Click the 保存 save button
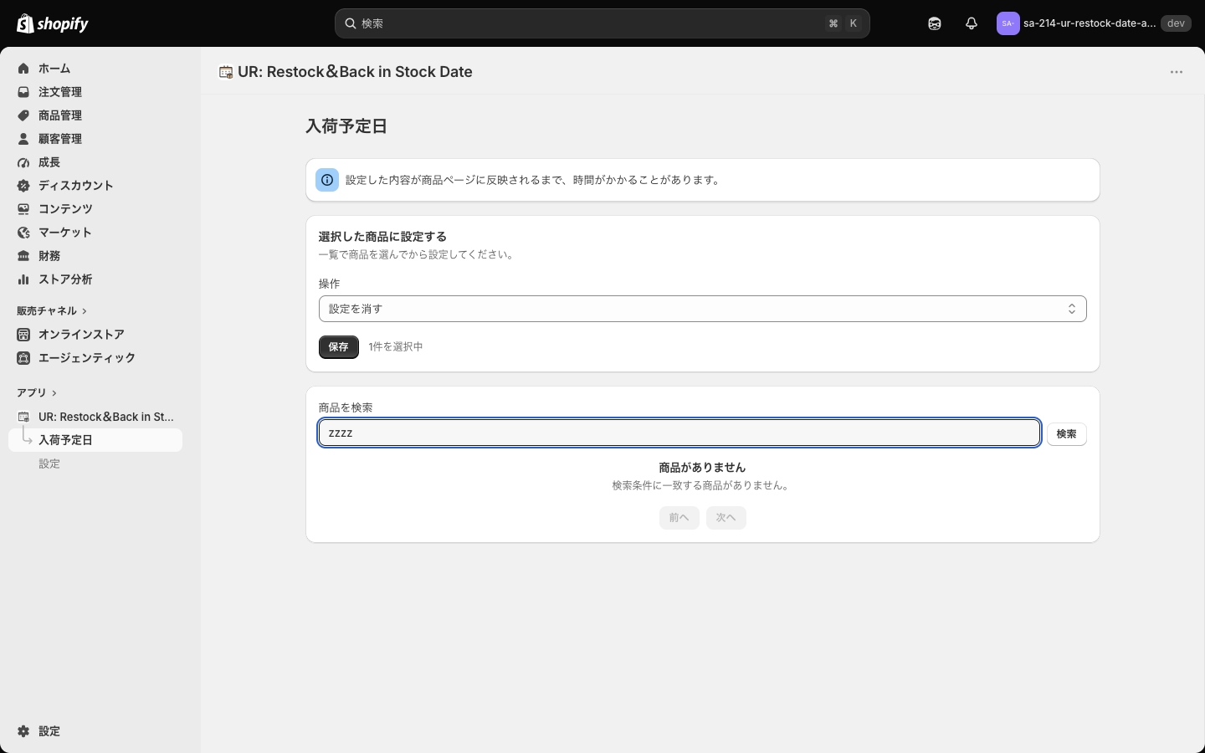 (339, 347)
